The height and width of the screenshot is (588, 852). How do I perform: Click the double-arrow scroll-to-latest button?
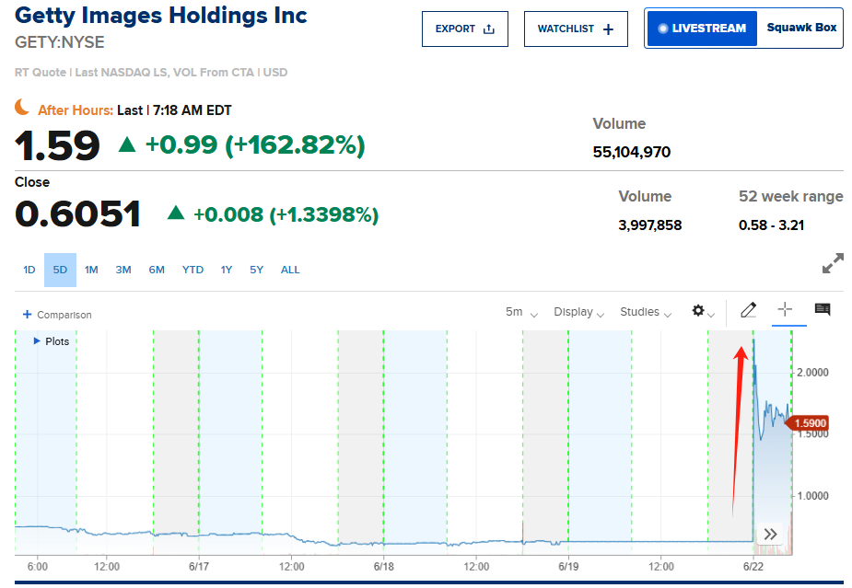point(770,535)
